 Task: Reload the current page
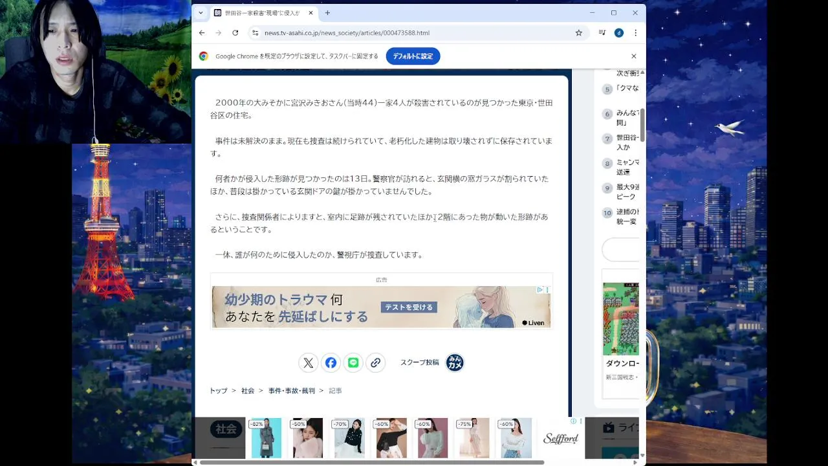coord(235,32)
